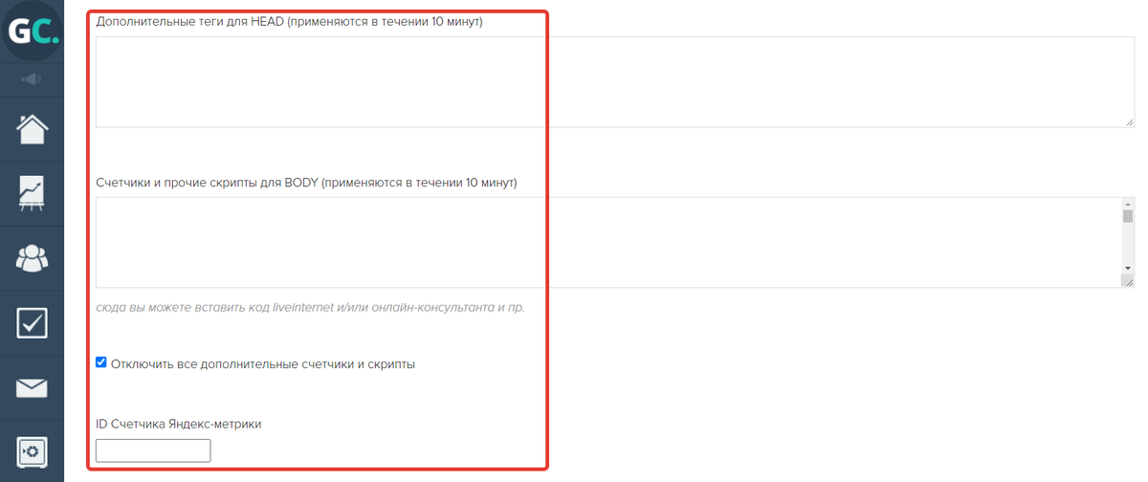Click the megaphone notifications icon
This screenshot has height=482, width=1148.
32,79
